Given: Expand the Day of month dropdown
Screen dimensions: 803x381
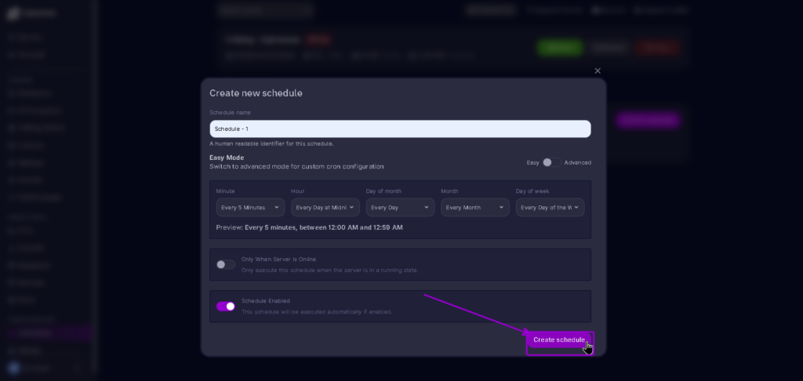Looking at the screenshot, I should click(x=400, y=208).
